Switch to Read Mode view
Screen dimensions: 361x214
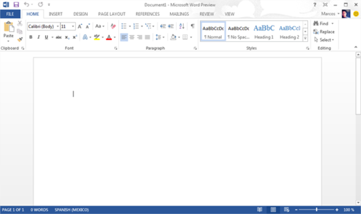[259, 209]
